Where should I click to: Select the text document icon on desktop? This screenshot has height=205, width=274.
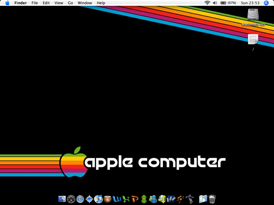(253, 39)
